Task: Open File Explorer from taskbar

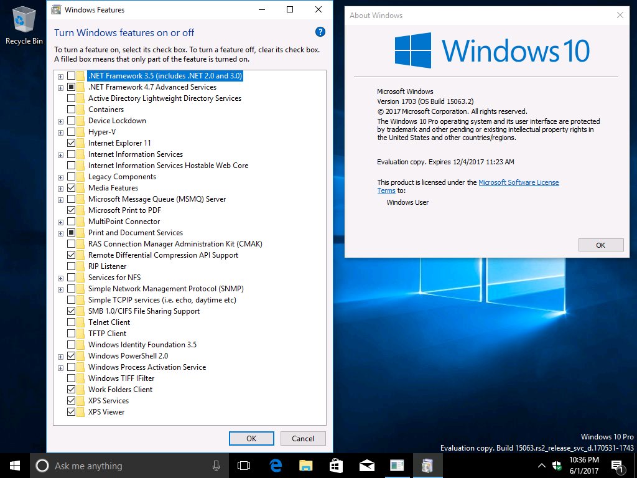Action: (x=305, y=466)
